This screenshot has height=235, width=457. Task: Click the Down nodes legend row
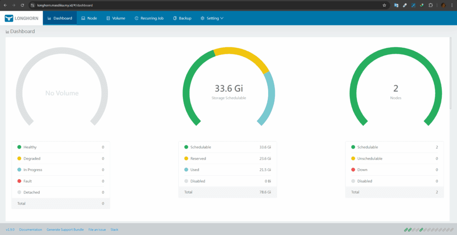coord(395,170)
